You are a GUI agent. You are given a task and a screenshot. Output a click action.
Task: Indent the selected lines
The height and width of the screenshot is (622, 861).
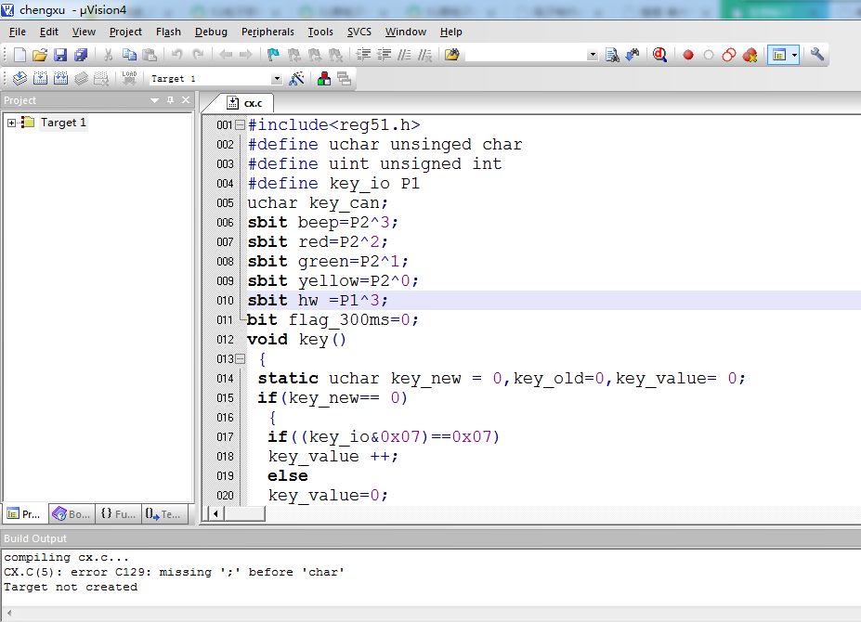point(363,55)
